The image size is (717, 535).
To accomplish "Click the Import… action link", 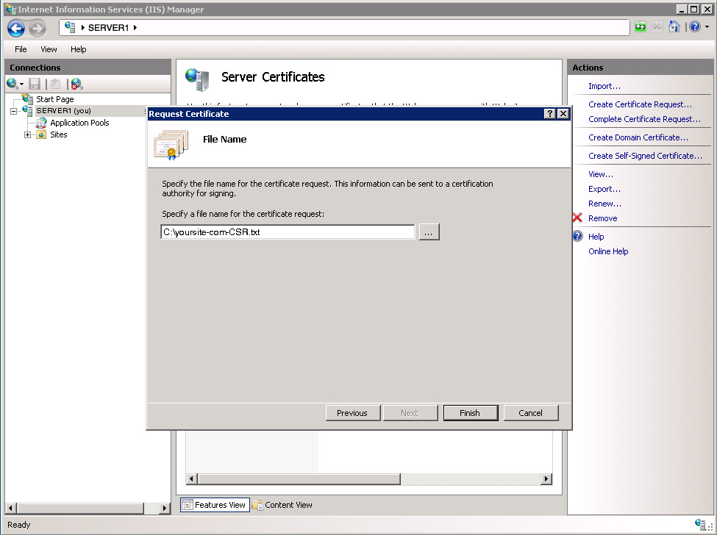I will 604,86.
